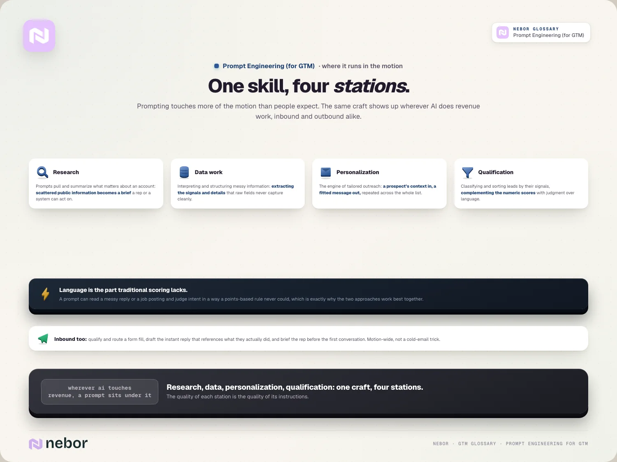Screen dimensions: 617x462
Task: Click 'the signals and details' bold text
Action: 202,193
